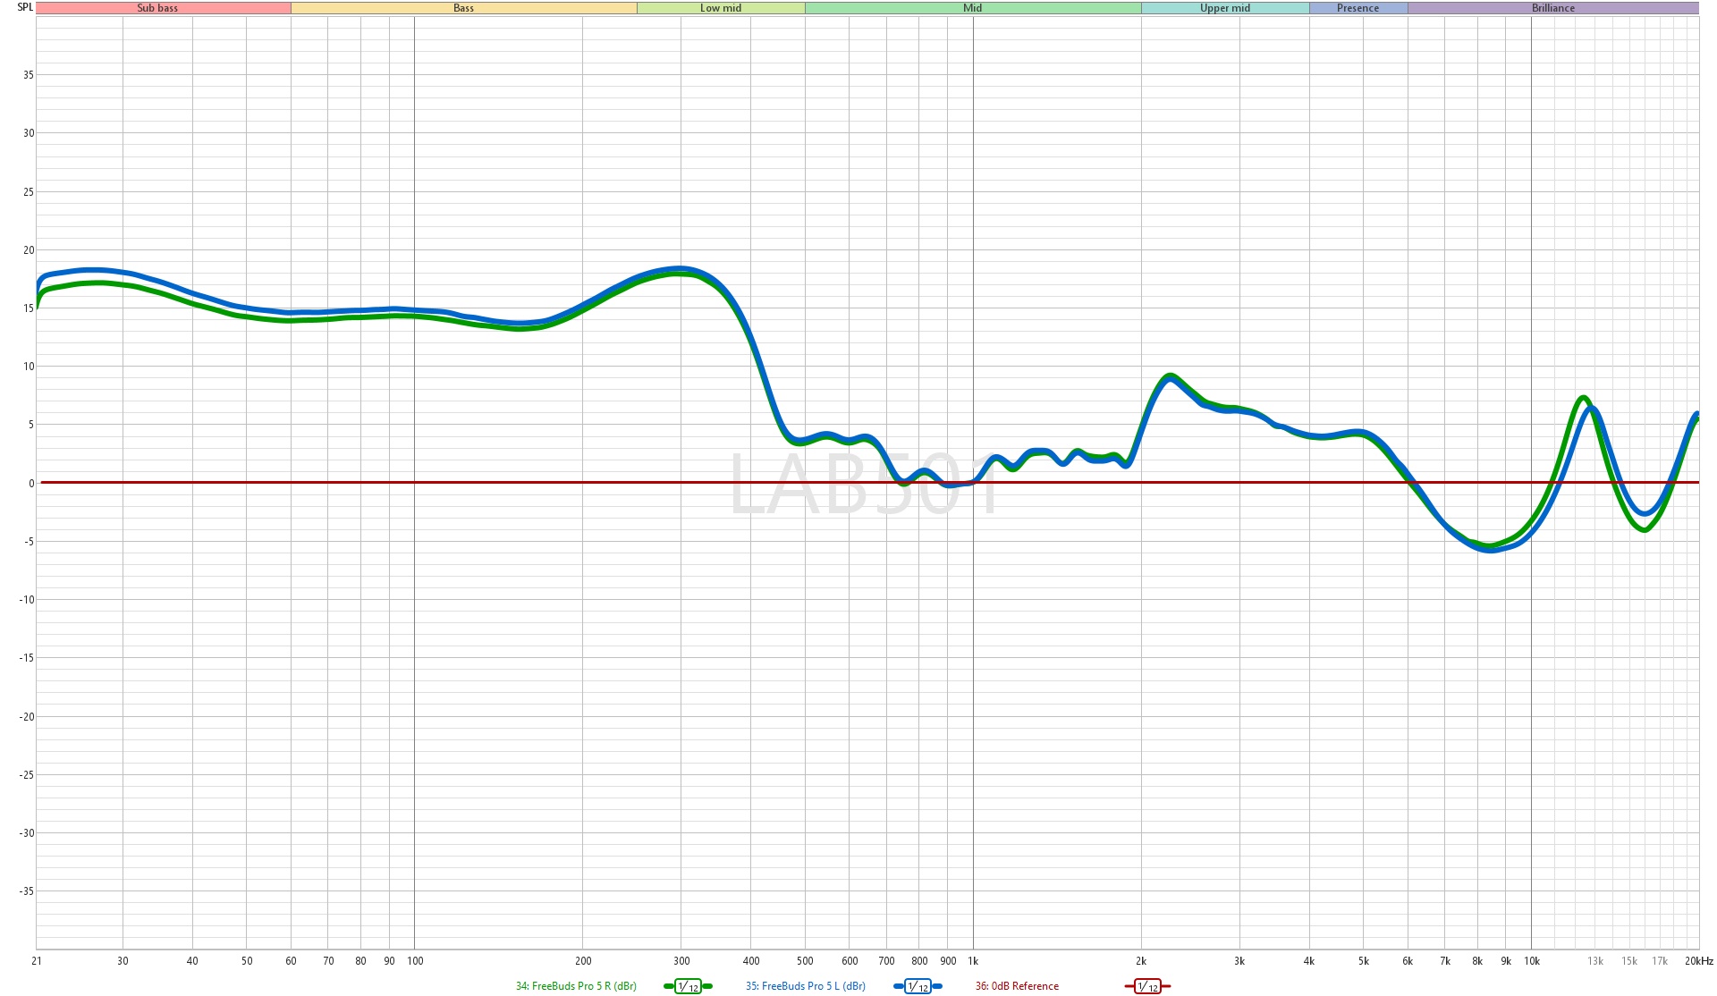The width and height of the screenshot is (1717, 996).
Task: Click the blue 1/12 smoothing icon
Action: click(x=918, y=986)
